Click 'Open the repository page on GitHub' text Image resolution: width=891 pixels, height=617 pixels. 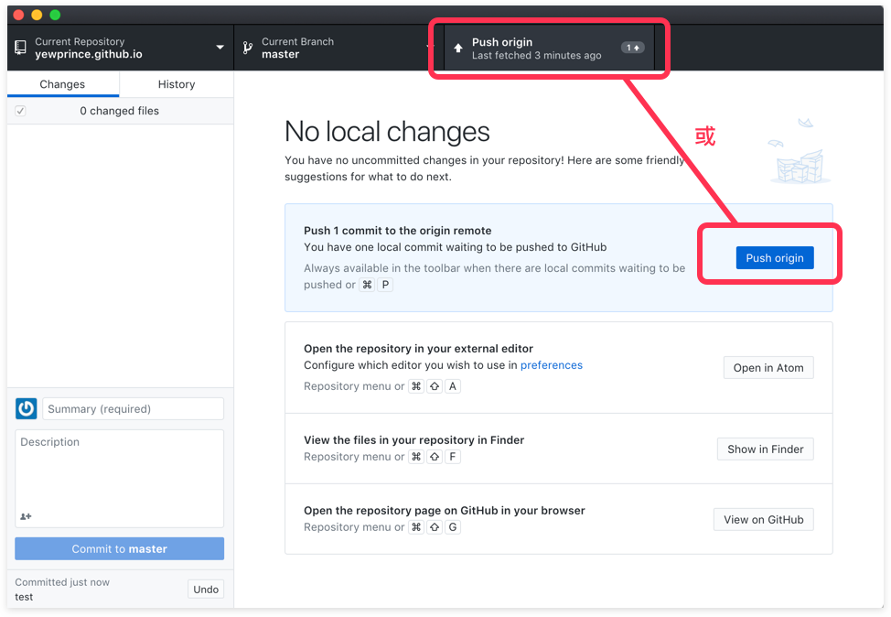click(x=444, y=511)
